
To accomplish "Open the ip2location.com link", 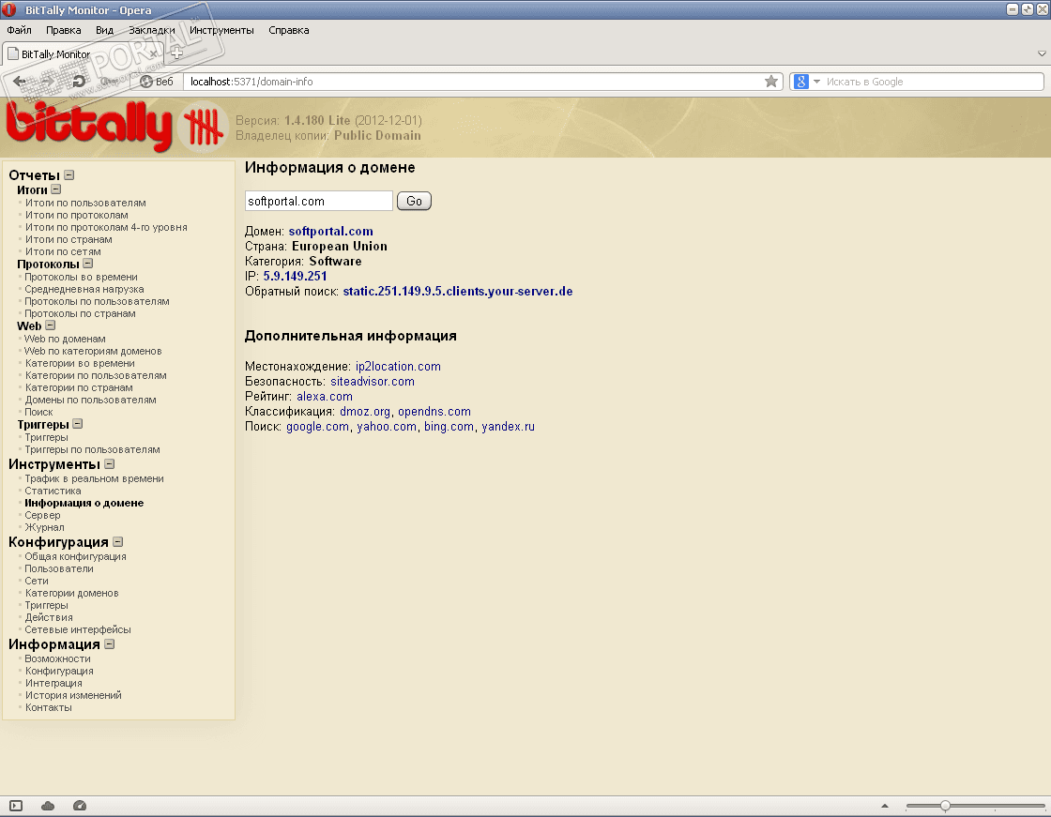I will pyautogui.click(x=398, y=367).
